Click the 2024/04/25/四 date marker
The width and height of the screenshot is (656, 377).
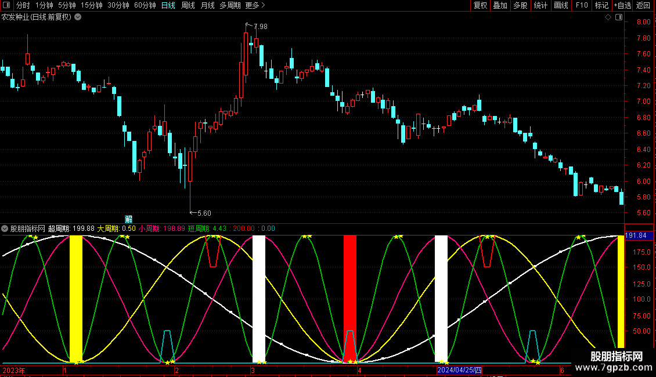[459, 370]
